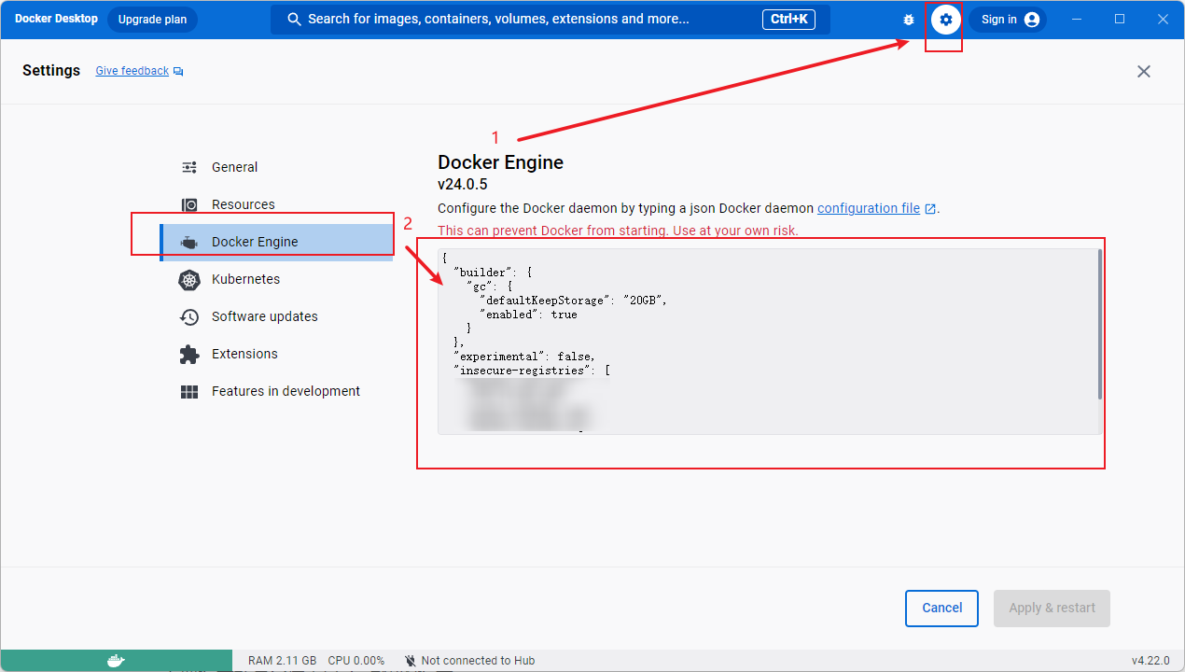Click the General sliders icon
Image resolution: width=1185 pixels, height=672 pixels.
[x=189, y=167]
